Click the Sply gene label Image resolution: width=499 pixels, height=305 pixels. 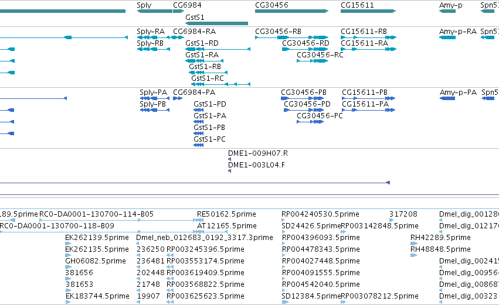(x=144, y=5)
